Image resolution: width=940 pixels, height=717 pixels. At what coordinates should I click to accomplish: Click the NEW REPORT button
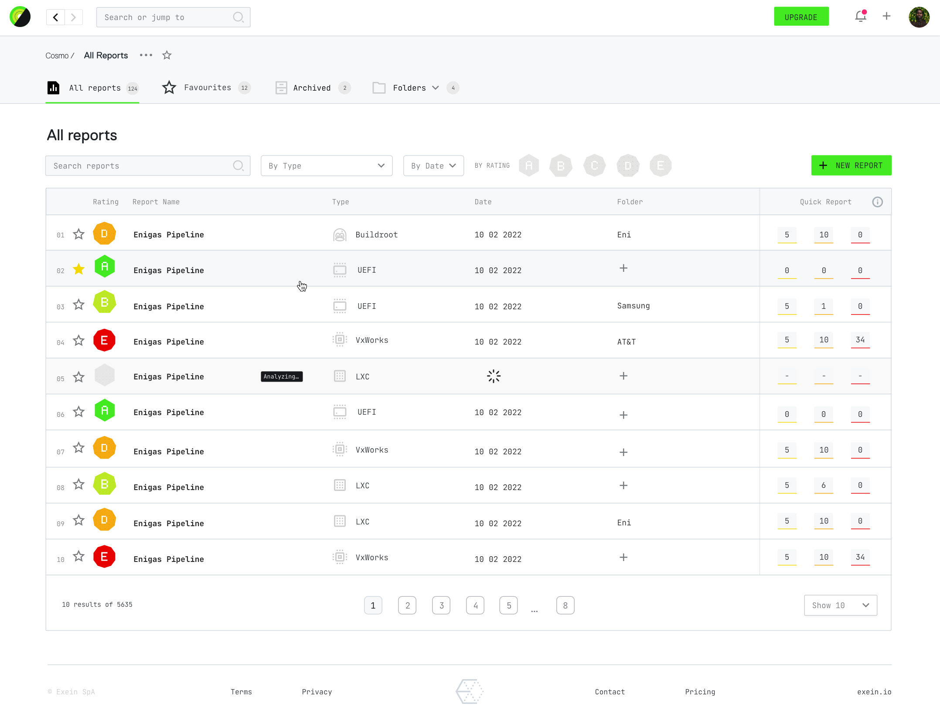pos(851,166)
